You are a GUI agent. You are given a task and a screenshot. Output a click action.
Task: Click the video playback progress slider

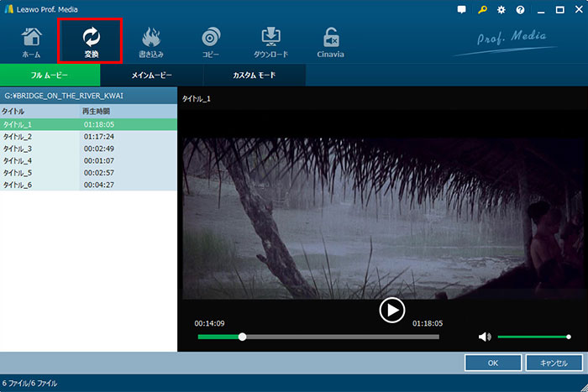coord(336,337)
